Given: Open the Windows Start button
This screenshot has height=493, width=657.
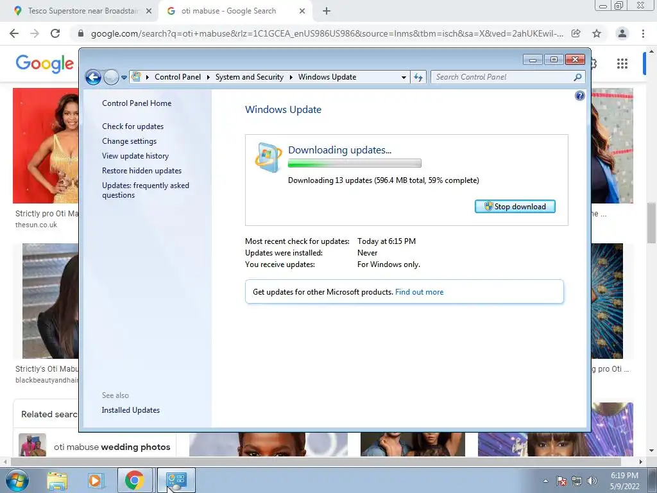Looking at the screenshot, I should pos(17,480).
